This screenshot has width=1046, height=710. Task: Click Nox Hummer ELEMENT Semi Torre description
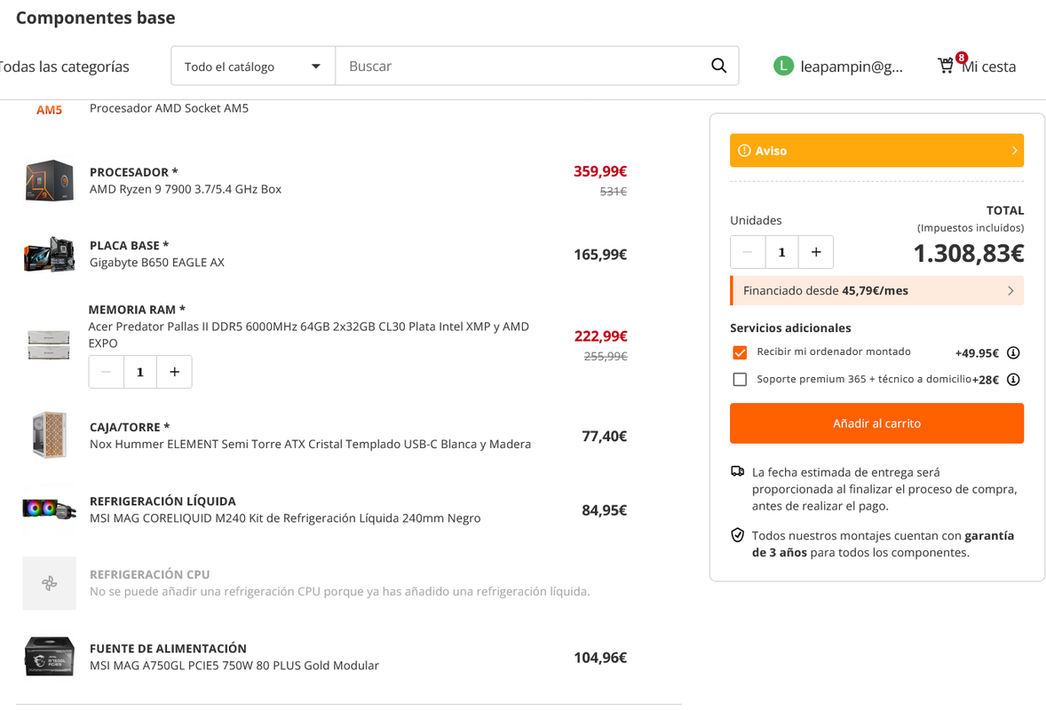tap(310, 444)
